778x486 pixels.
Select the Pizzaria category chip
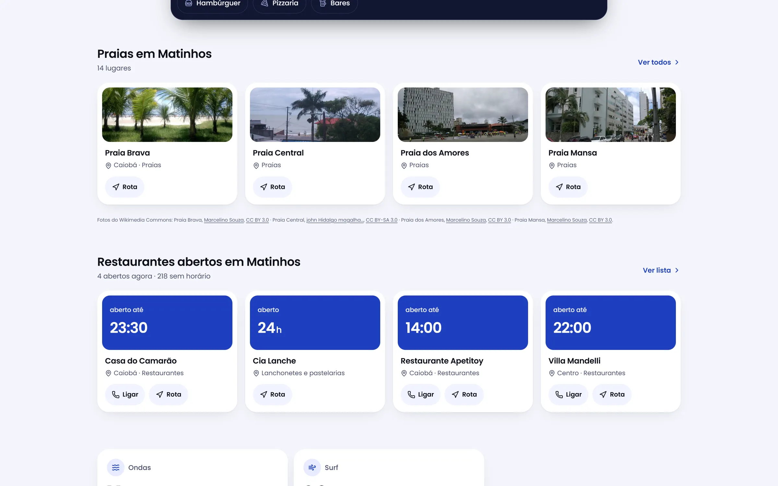coord(279,4)
